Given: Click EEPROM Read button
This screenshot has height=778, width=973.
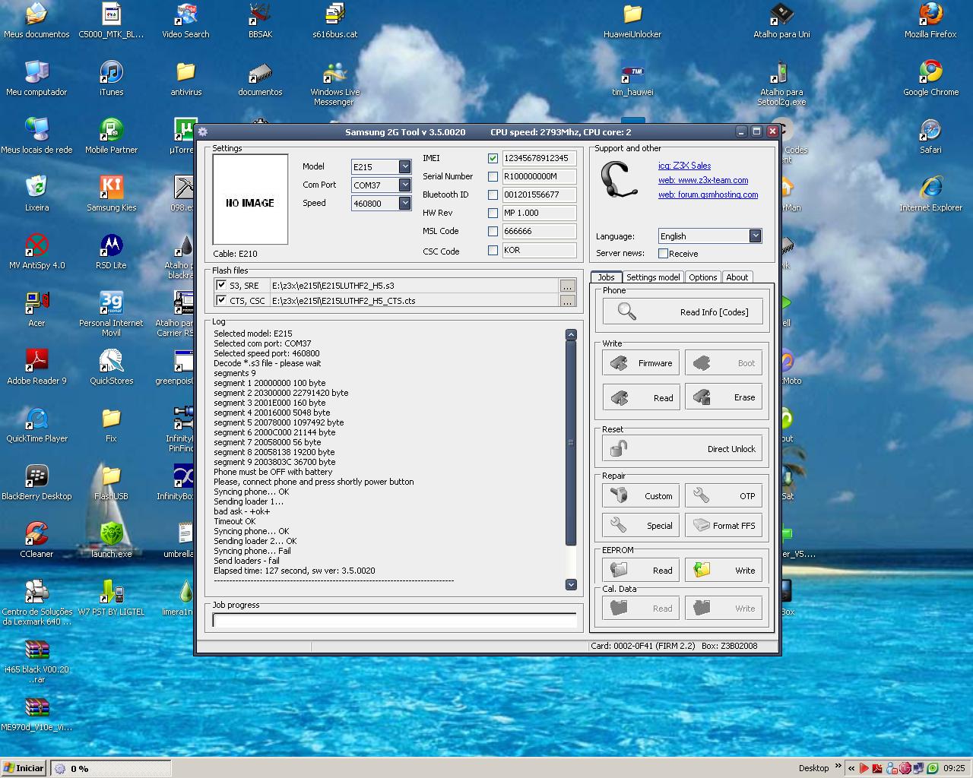Looking at the screenshot, I should 641,571.
